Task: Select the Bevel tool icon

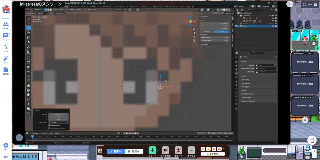Action: [x=28, y=72]
